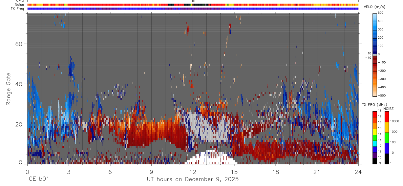Viewport: 403px width, 186px height.
Task: Select the 'TX Freq' label at top left
Action: 18,9
